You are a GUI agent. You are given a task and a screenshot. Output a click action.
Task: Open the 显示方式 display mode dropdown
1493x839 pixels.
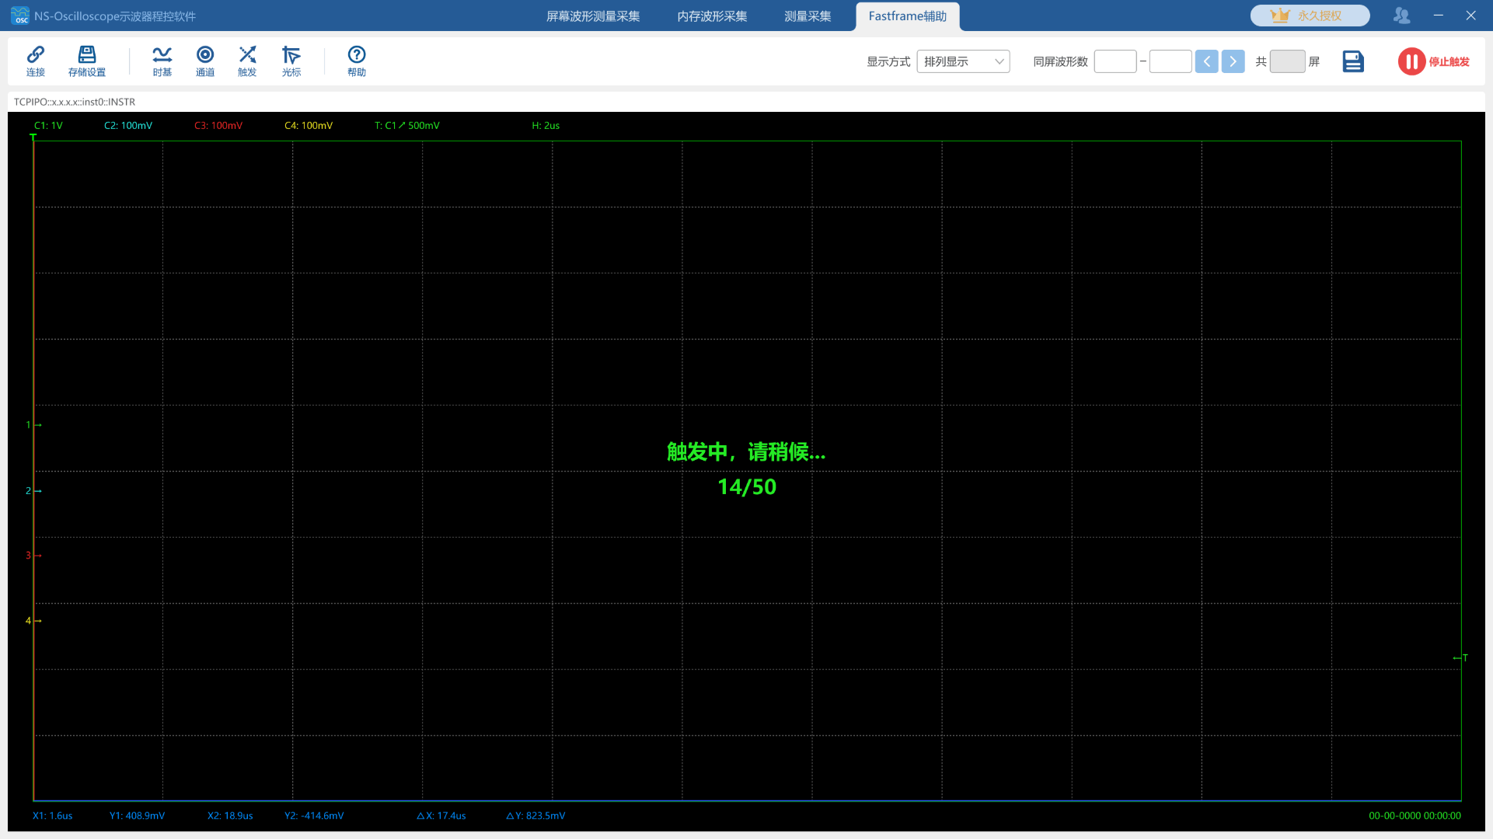963,61
